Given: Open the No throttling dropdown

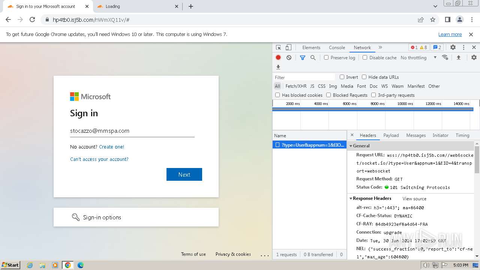Looking at the screenshot, I should pyautogui.click(x=418, y=58).
